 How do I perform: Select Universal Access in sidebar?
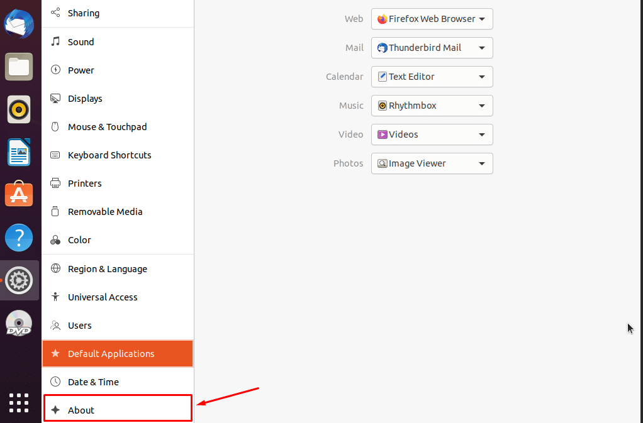[118, 297]
